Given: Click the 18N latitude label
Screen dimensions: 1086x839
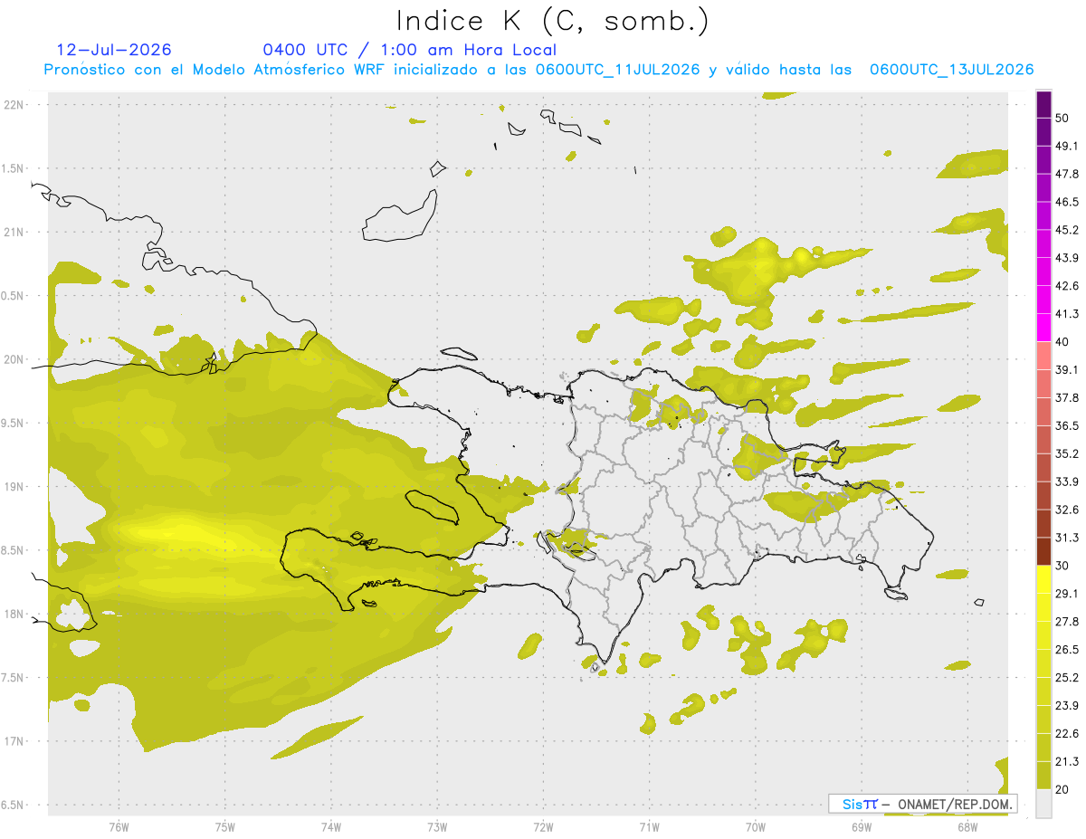Looking at the screenshot, I should pyautogui.click(x=14, y=614).
